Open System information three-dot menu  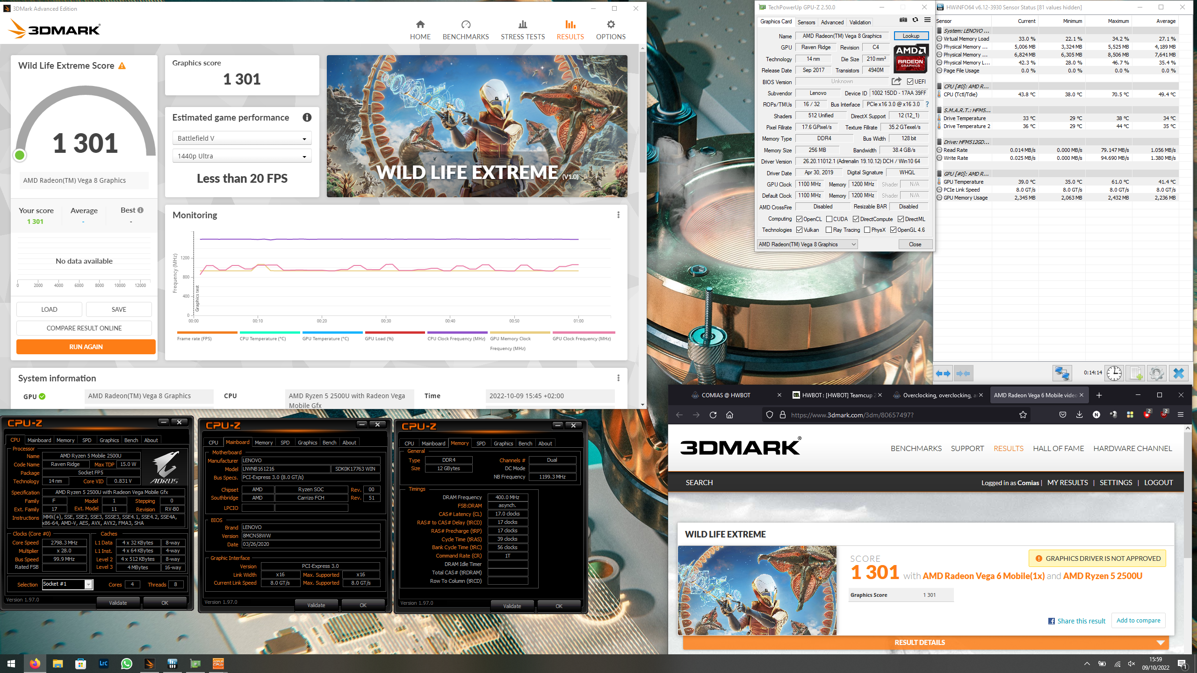click(x=618, y=378)
